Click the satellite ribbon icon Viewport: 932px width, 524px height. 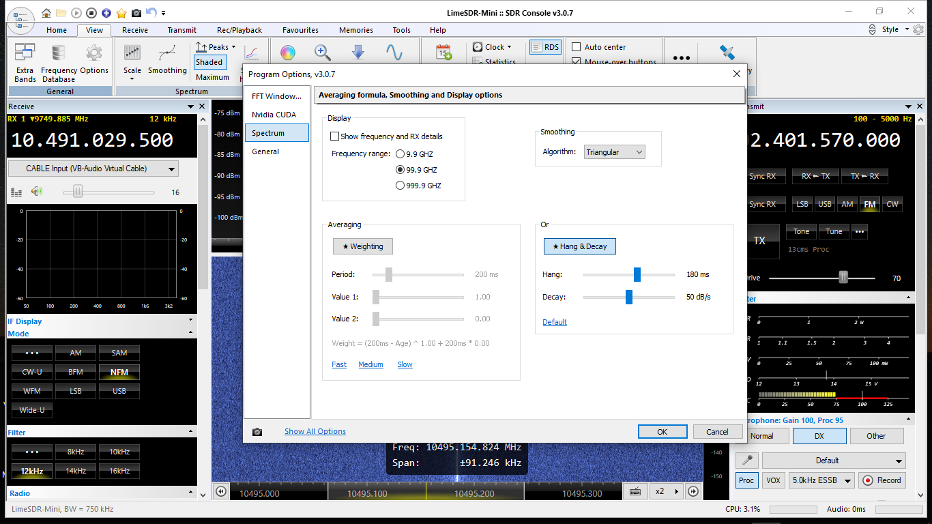[x=727, y=53]
